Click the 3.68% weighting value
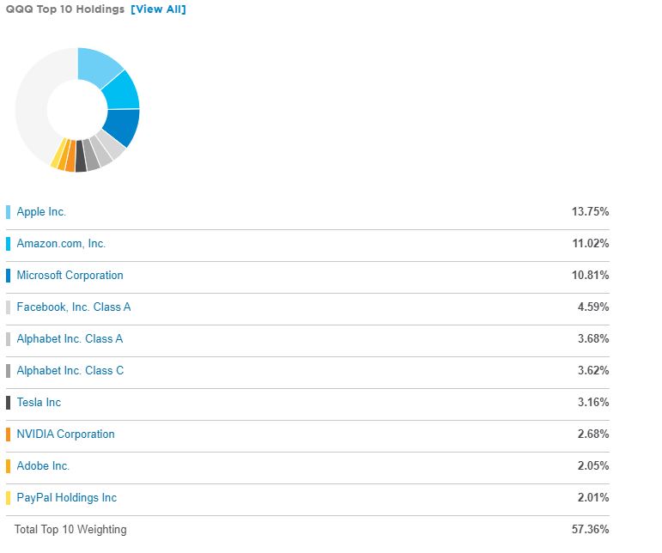The image size is (662, 553). pyautogui.click(x=593, y=338)
